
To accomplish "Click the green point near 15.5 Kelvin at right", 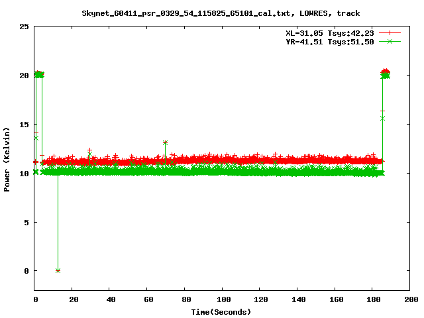I will (x=382, y=119).
